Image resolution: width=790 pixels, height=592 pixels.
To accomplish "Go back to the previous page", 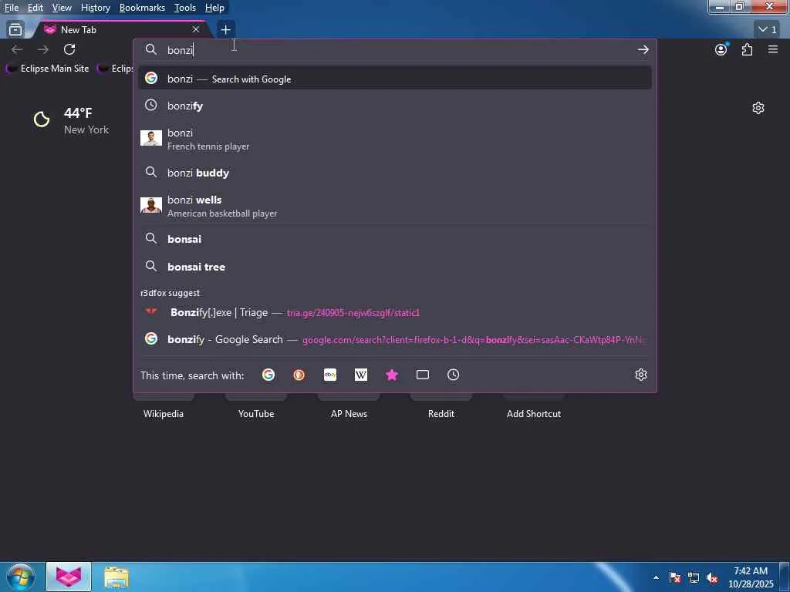I will point(17,49).
